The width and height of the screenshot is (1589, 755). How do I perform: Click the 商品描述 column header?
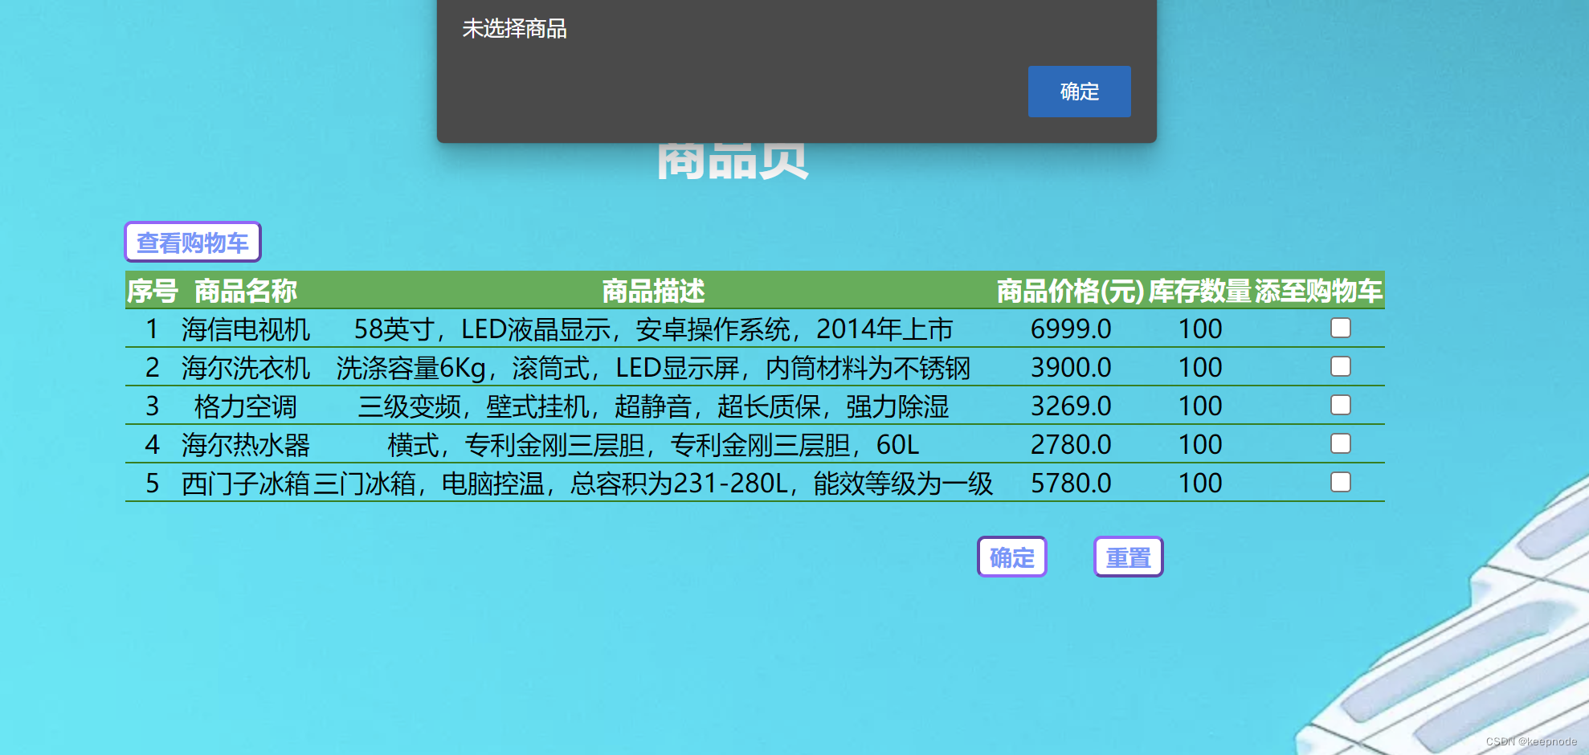click(x=653, y=291)
